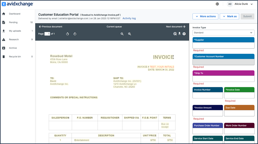Click the Ship To input field

pyautogui.click(x=223, y=79)
